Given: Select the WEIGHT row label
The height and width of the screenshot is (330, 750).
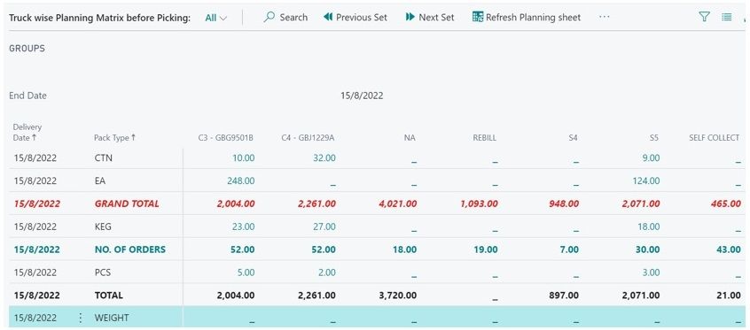Looking at the screenshot, I should point(112,318).
